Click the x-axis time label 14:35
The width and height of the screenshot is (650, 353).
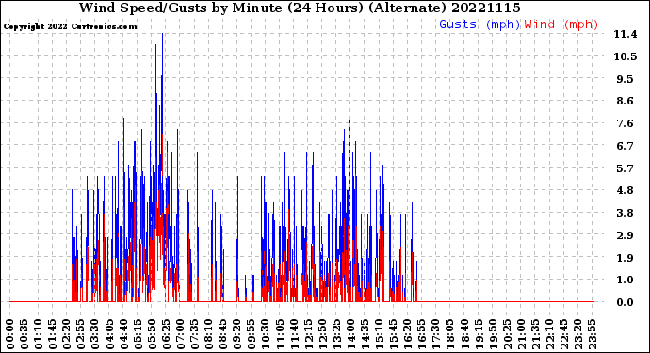pyautogui.click(x=364, y=334)
